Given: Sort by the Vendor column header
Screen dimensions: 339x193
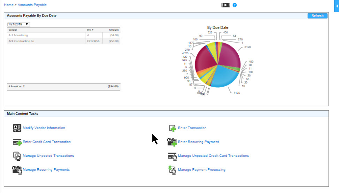Looking at the screenshot, I should (13, 30).
